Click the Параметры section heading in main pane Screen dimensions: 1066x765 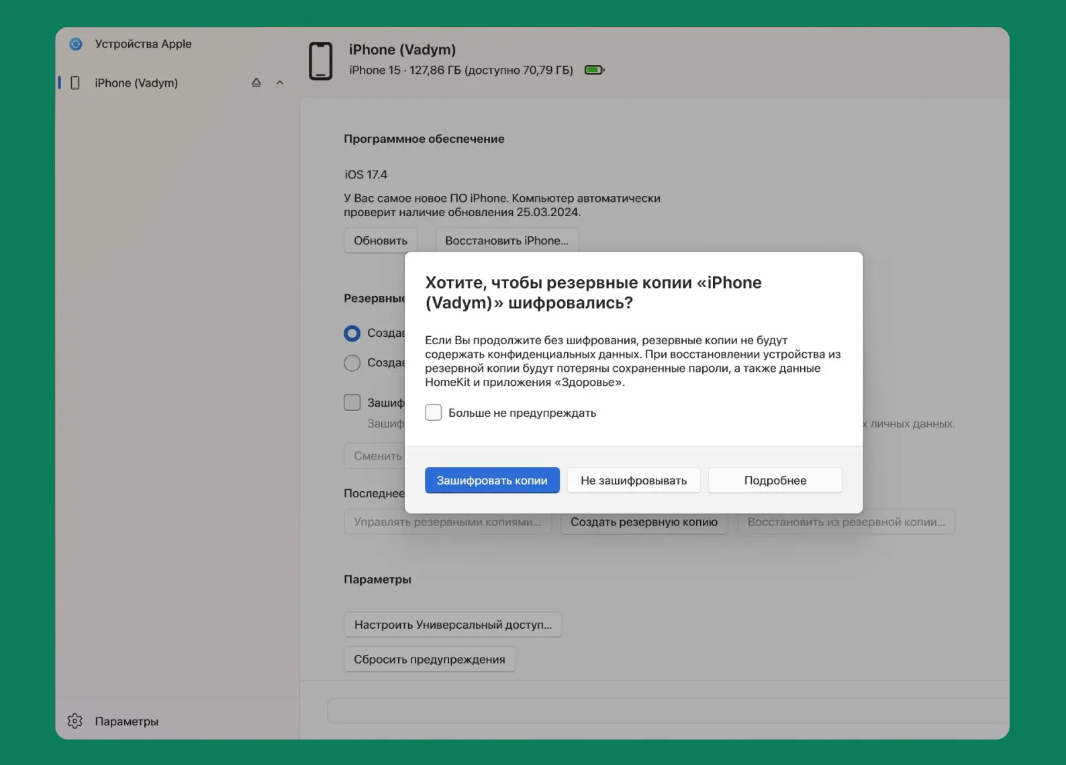tap(377, 579)
